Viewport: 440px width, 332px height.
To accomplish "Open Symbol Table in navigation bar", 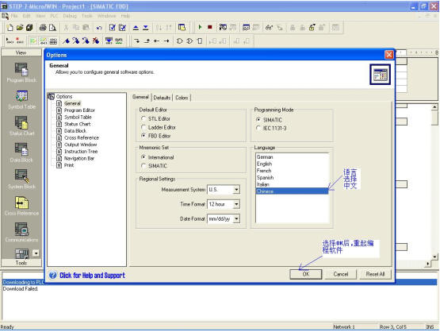I will pyautogui.click(x=21, y=99).
